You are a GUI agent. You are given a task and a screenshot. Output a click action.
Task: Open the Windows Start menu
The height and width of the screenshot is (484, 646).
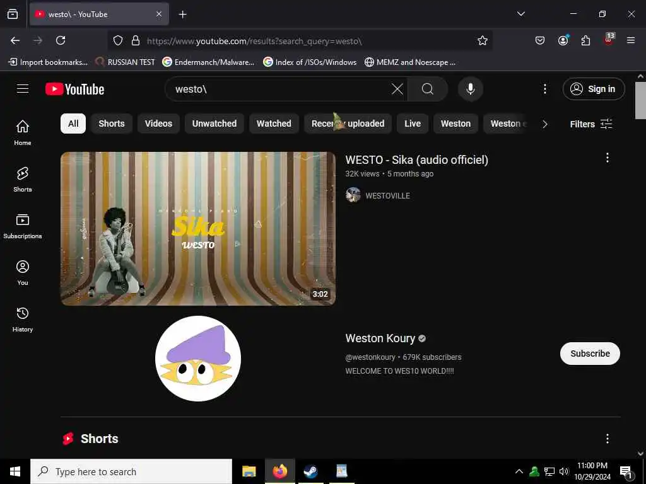click(x=15, y=471)
